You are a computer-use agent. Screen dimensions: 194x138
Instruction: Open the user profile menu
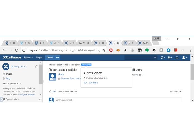coord(185,58)
